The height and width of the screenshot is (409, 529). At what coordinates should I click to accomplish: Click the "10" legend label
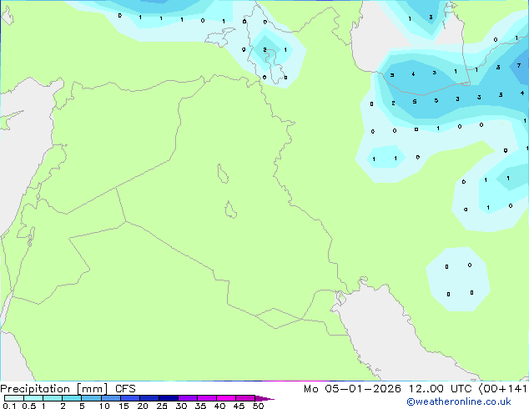point(104,406)
